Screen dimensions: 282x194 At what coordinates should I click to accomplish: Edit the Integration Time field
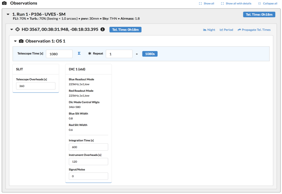(88, 147)
